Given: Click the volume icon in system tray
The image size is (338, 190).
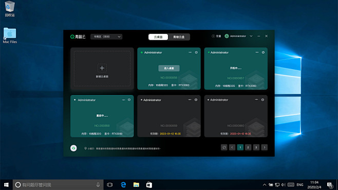Looking at the screenshot, I should [x=284, y=185].
